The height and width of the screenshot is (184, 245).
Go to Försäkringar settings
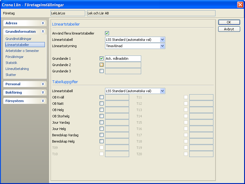pos(14,57)
